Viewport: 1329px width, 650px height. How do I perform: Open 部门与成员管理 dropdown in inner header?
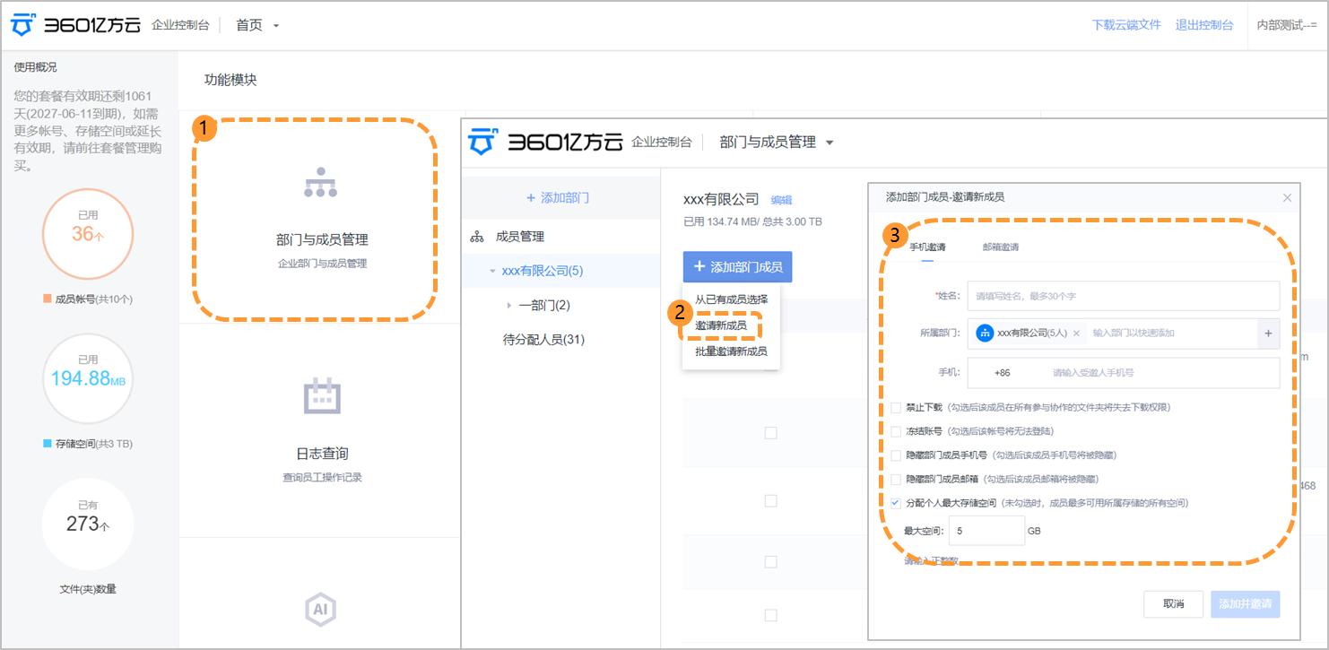tap(777, 142)
